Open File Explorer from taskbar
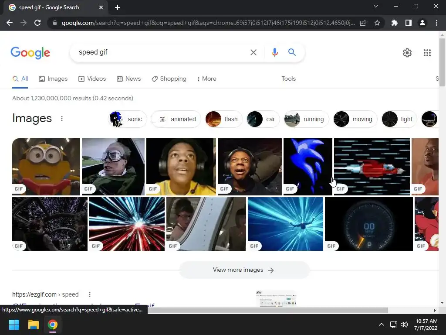 coord(33,325)
